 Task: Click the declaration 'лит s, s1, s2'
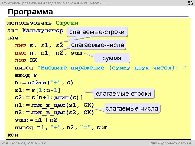pyautogui.click(x=39, y=45)
